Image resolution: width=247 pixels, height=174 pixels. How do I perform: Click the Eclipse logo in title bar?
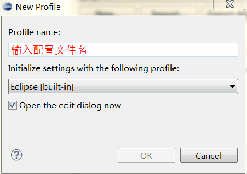pyautogui.click(x=7, y=7)
